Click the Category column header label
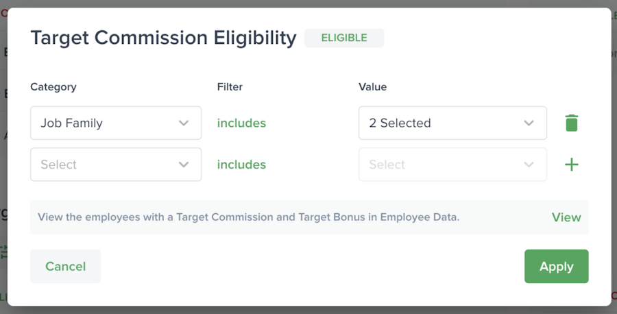Screen dimensions: 617x314 53,87
